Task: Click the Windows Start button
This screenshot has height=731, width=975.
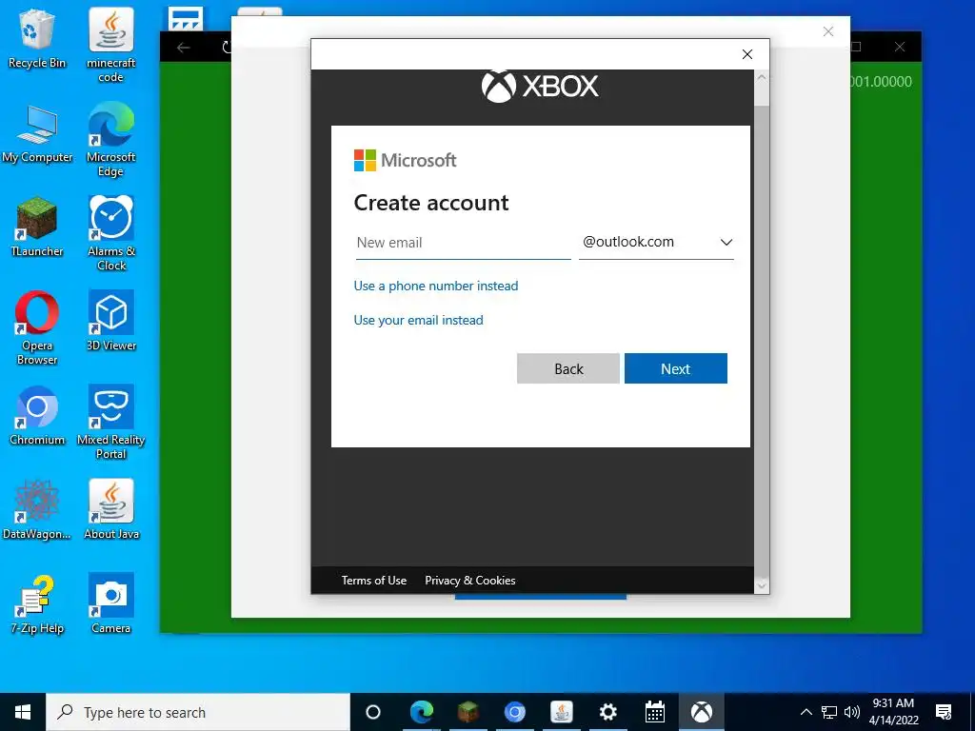Action: click(23, 712)
